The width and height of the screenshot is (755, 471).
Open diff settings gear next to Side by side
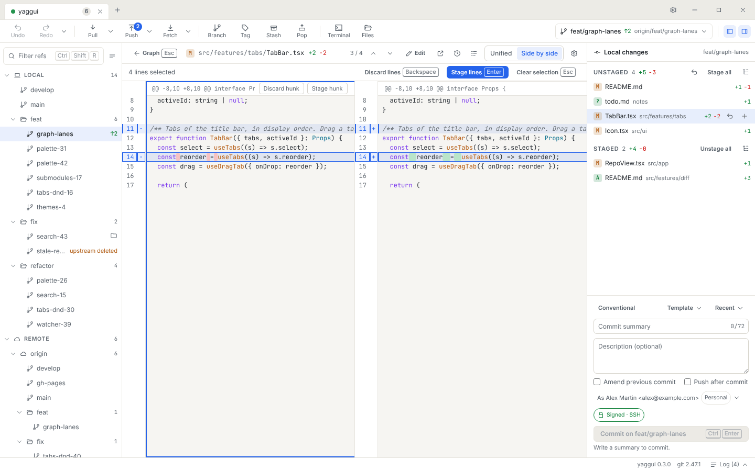tap(574, 53)
